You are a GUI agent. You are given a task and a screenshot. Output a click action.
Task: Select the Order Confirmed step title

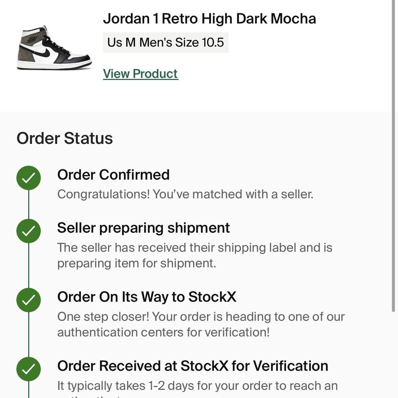pyautogui.click(x=113, y=175)
